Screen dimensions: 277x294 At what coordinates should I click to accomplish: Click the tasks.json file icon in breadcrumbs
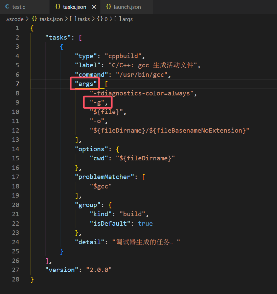click(x=34, y=19)
